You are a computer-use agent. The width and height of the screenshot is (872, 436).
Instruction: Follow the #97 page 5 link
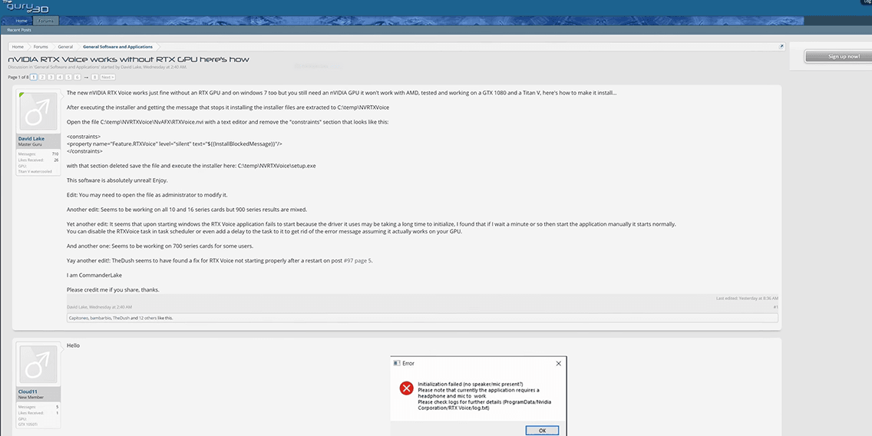click(x=357, y=260)
